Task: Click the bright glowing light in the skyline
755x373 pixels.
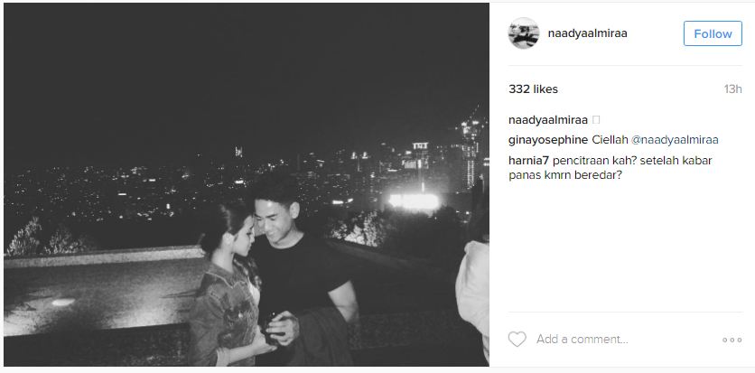Action: click(415, 201)
